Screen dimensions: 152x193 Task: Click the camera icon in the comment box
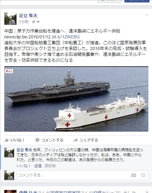[x=134, y=175]
